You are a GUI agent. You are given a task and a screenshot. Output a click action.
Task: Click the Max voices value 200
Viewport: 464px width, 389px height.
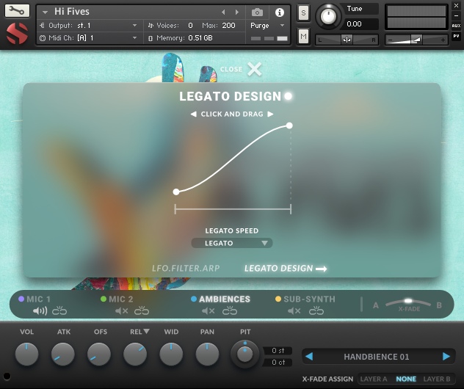[229, 26]
